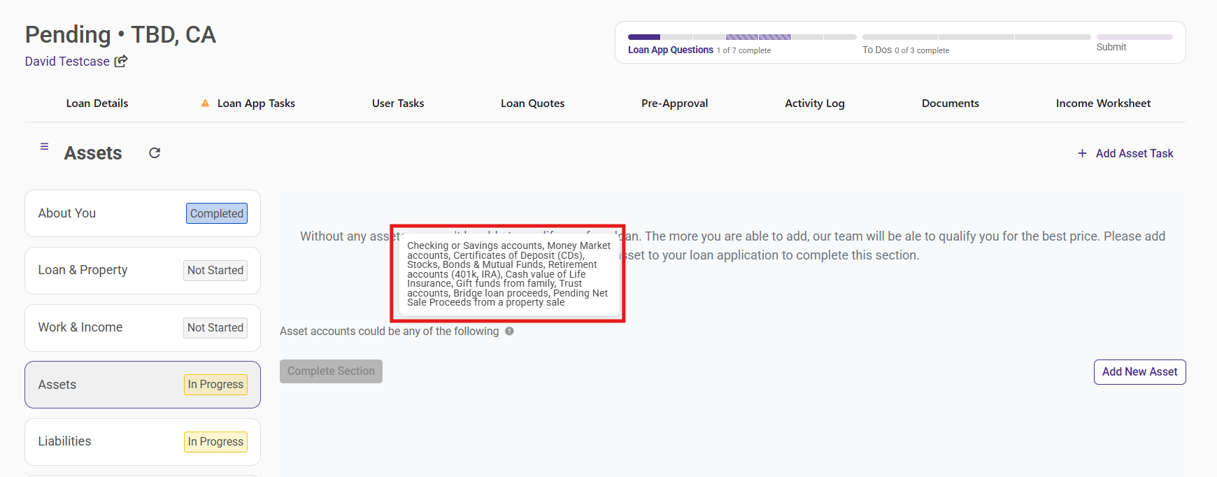Screen dimensions: 1217x477
Task: Click In Progress badge on Liabilities
Action: [215, 442]
